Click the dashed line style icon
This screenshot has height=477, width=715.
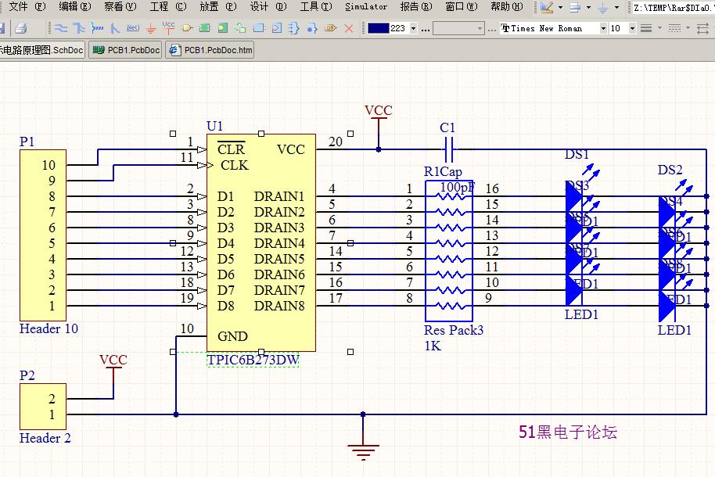(x=674, y=28)
